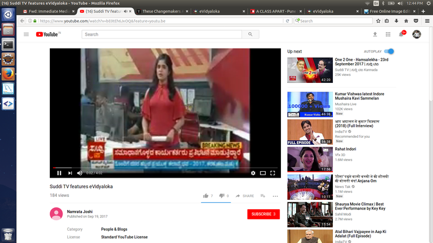Toggle theater mode in player
This screenshot has height=243, width=433.
click(263, 173)
